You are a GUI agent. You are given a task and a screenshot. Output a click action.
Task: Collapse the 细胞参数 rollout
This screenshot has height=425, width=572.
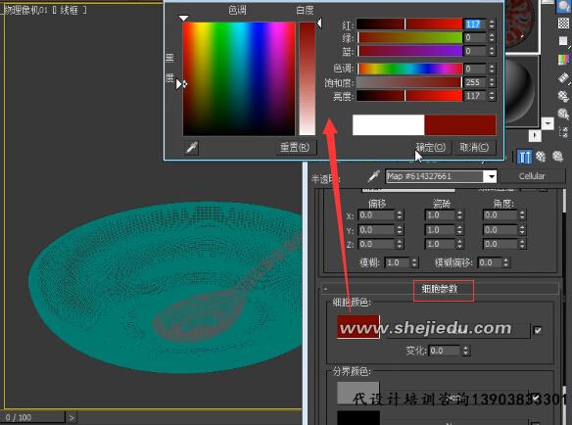pos(440,289)
